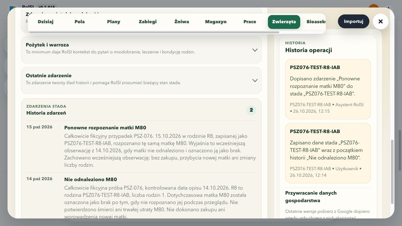The height and width of the screenshot is (226, 402).
Task: Click the timestamp 26.10.2026, 12:15
Action: (x=312, y=111)
